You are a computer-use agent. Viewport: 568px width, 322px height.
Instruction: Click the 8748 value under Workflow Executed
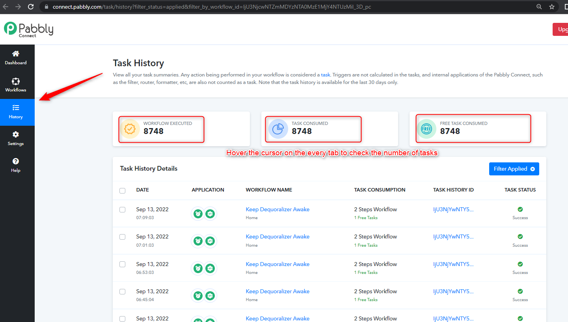tap(153, 131)
